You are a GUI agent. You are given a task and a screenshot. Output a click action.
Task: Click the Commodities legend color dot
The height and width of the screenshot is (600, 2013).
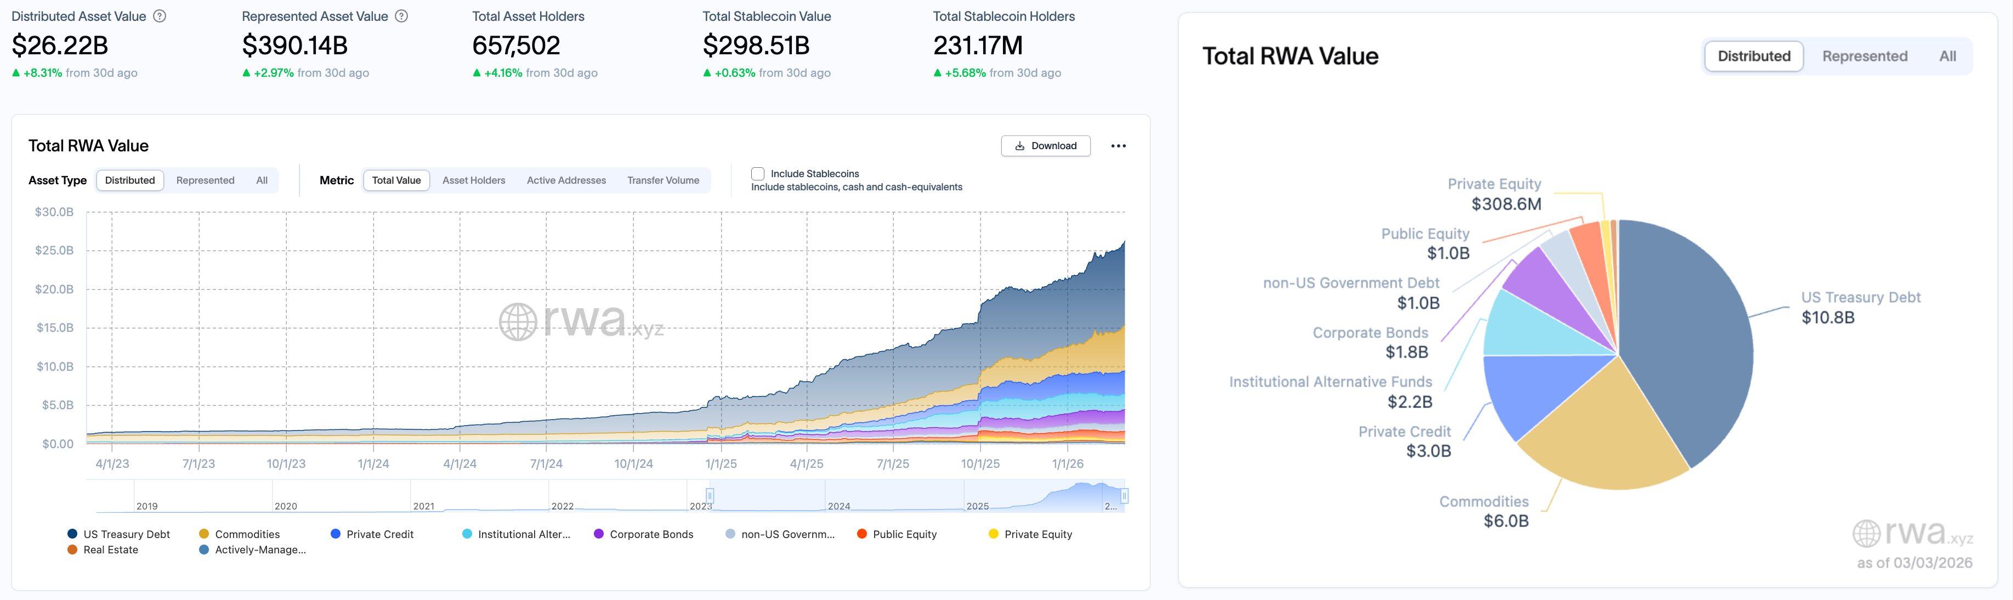205,534
